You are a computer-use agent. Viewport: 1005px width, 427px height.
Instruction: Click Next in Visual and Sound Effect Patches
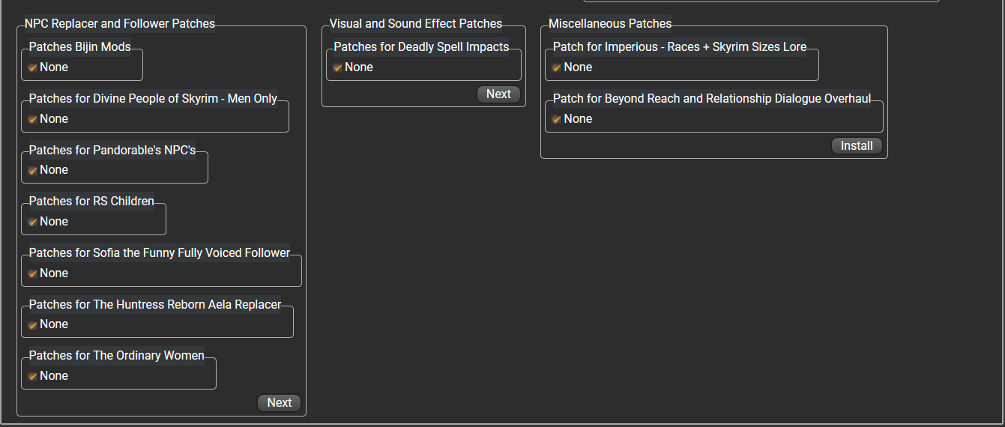[498, 94]
